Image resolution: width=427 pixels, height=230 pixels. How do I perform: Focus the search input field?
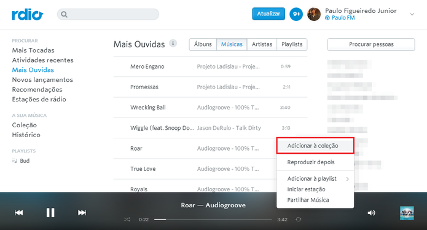108,14
